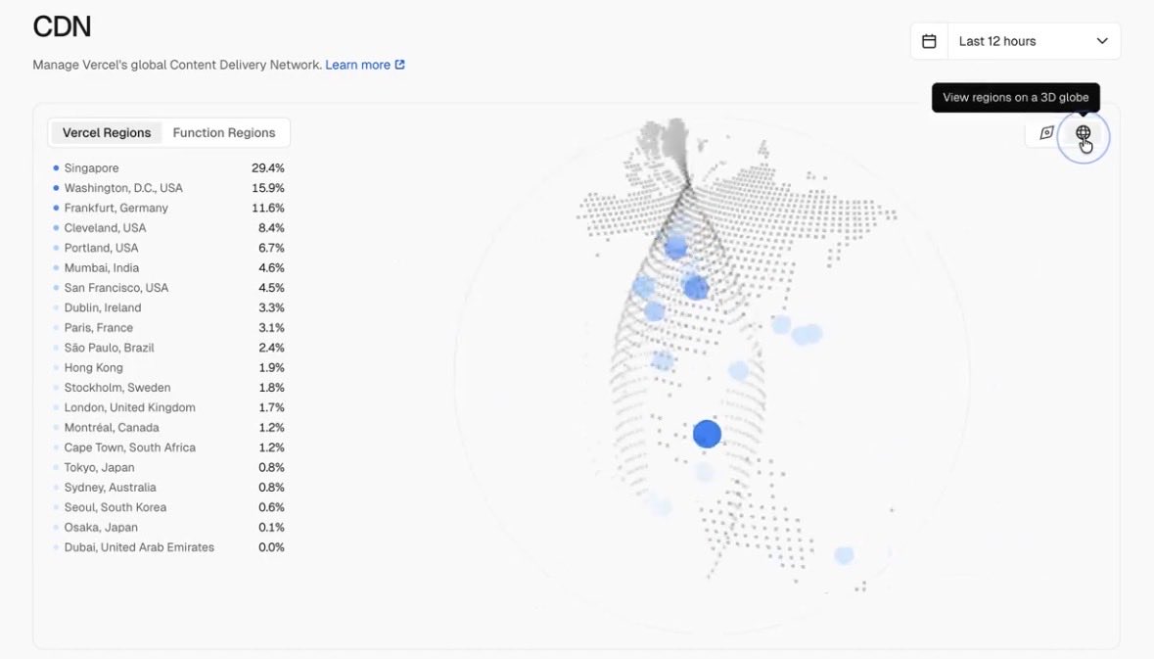
Task: Select Paris, France row
Action: click(x=168, y=328)
